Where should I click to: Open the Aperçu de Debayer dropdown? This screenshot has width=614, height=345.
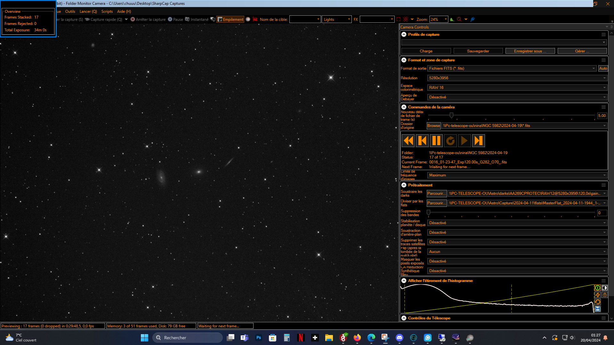click(x=517, y=97)
